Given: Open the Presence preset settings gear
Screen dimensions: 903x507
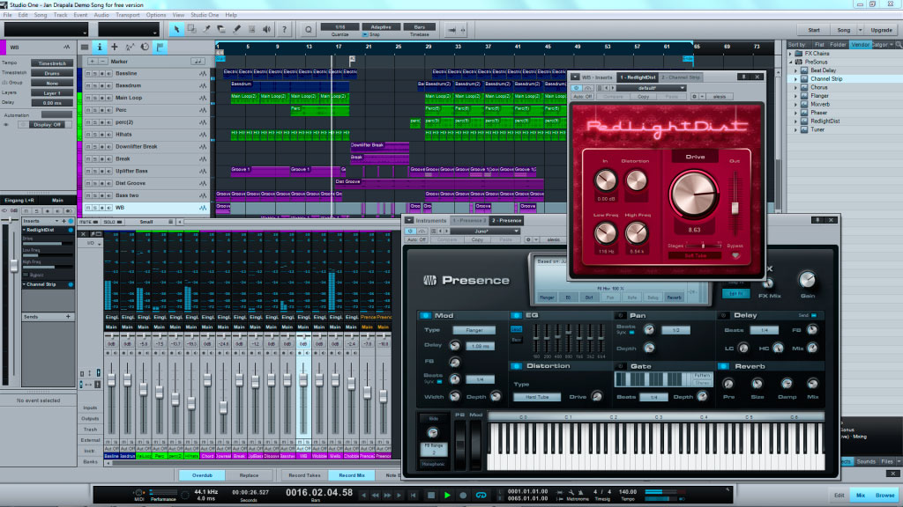Looking at the screenshot, I should 527,239.
